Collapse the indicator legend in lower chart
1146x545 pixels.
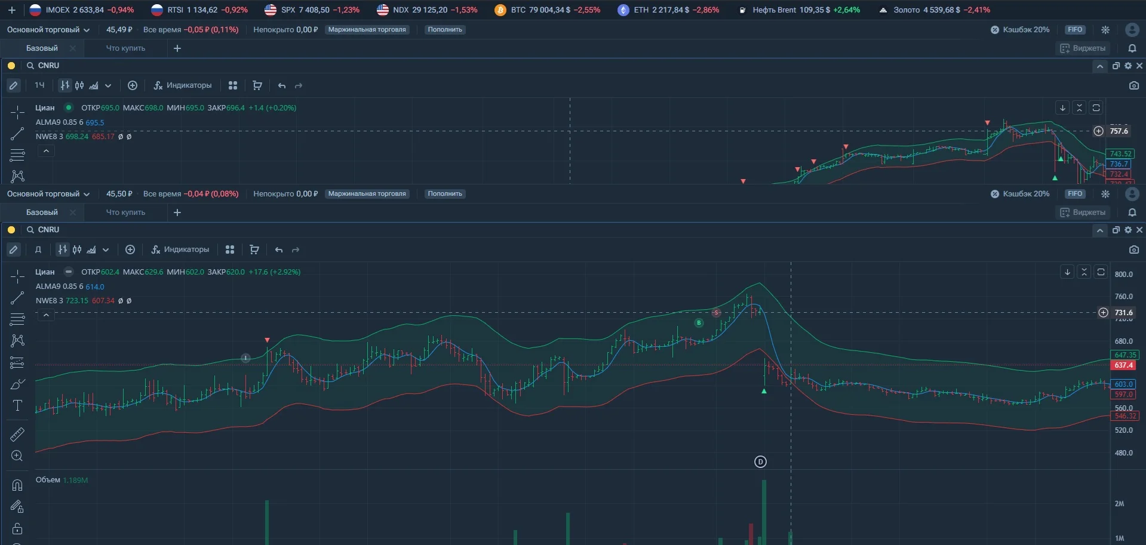pyautogui.click(x=46, y=315)
